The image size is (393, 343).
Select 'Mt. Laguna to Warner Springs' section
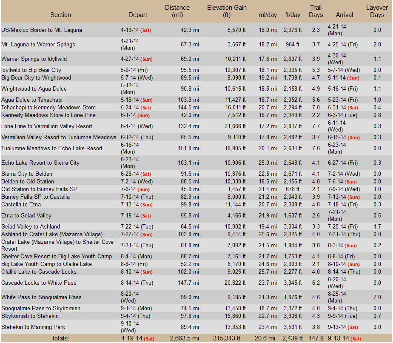[38, 45]
